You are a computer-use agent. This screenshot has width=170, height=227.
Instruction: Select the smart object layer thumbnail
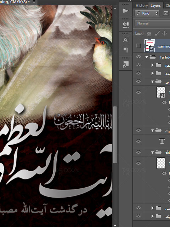(x=161, y=92)
